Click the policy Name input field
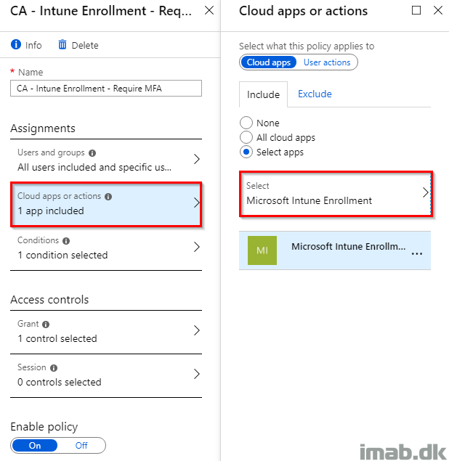 pos(106,88)
